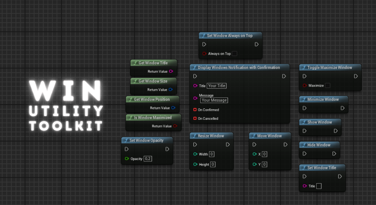Click the Your Title text field
This screenshot has width=376, height=205.
click(x=217, y=86)
